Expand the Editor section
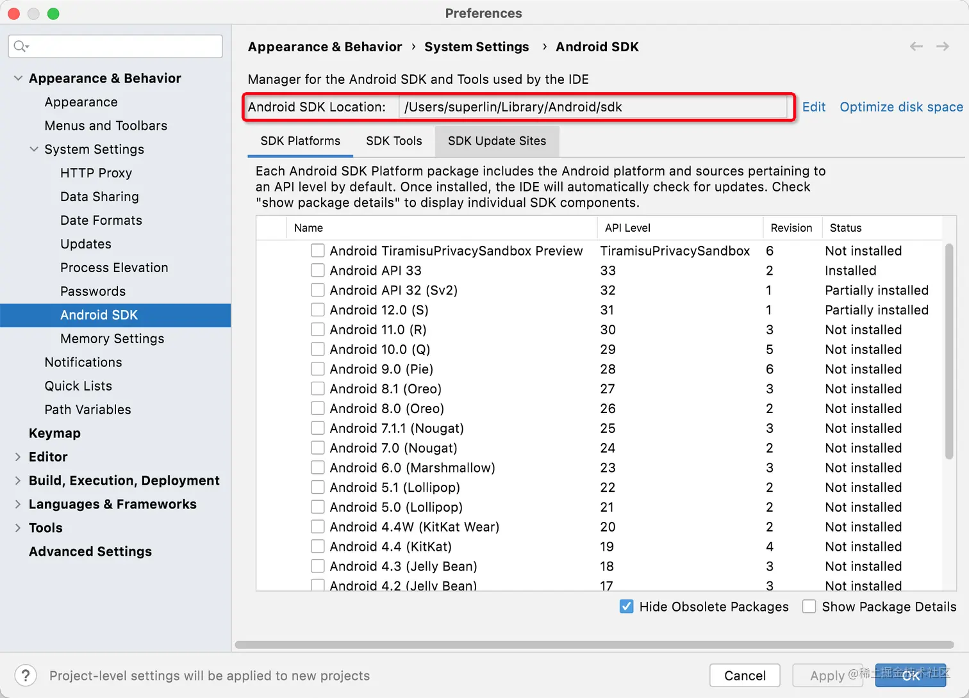Screen dimensions: 969x698 tap(18, 457)
